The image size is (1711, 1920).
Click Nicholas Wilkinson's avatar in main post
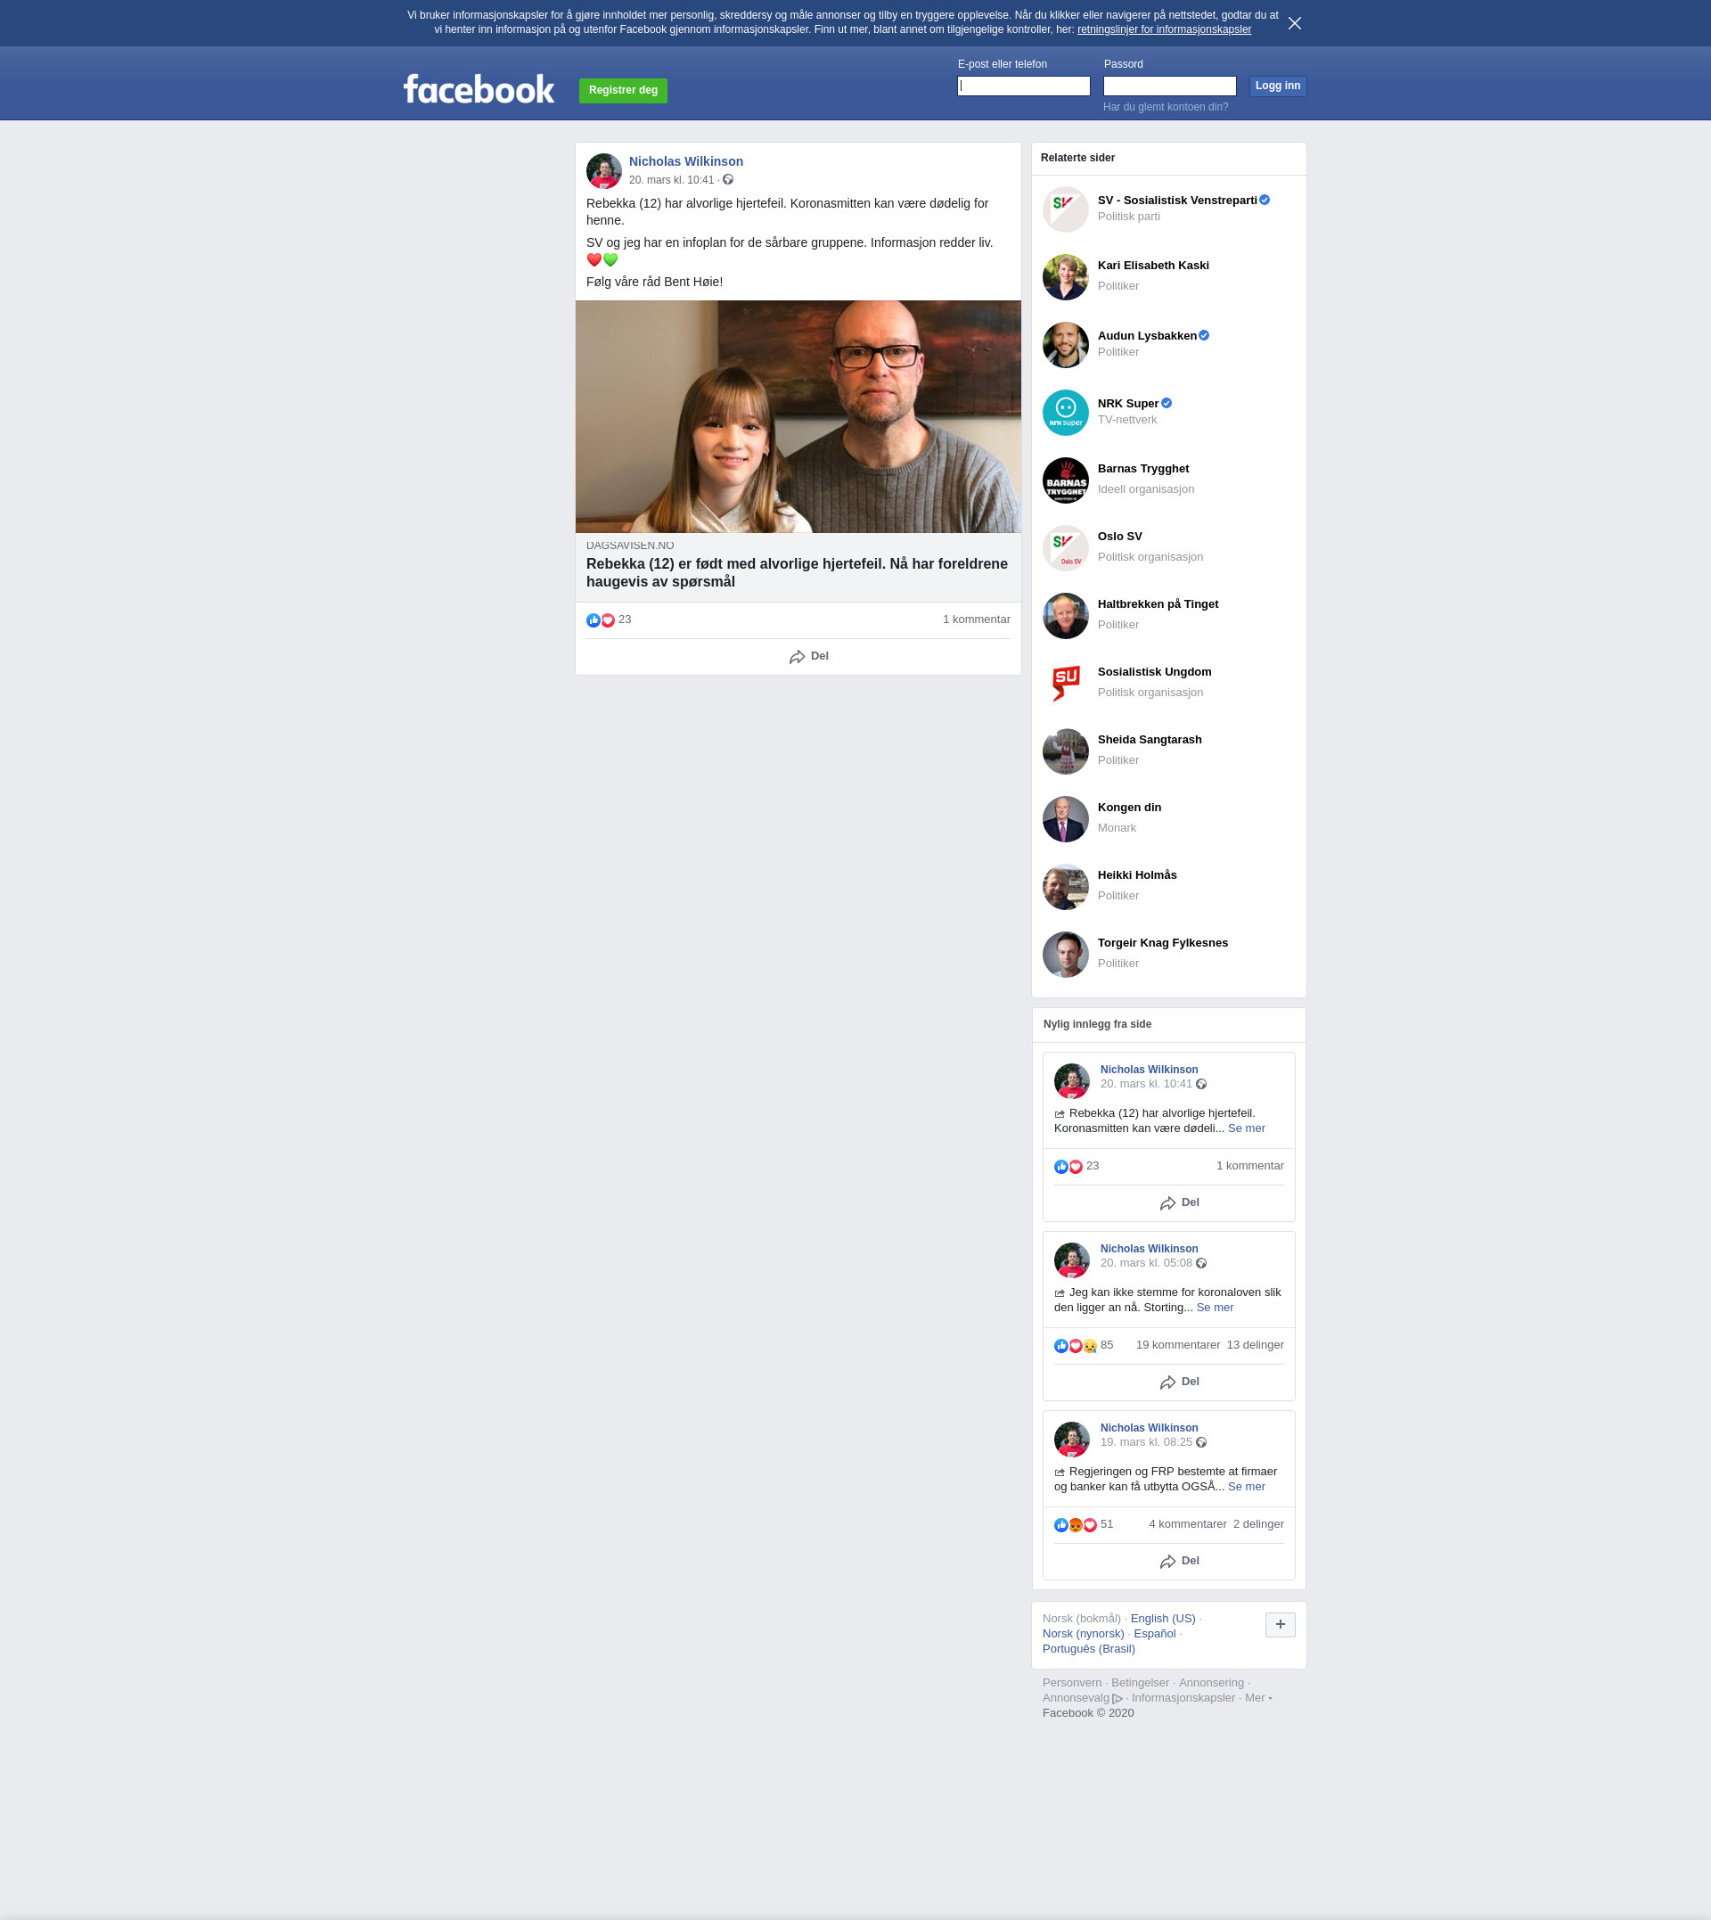[x=603, y=171]
